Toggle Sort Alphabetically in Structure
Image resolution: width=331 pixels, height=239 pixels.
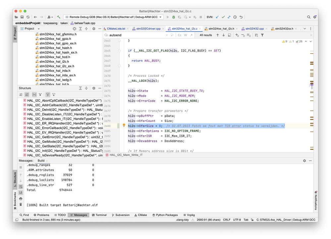coord(27,94)
